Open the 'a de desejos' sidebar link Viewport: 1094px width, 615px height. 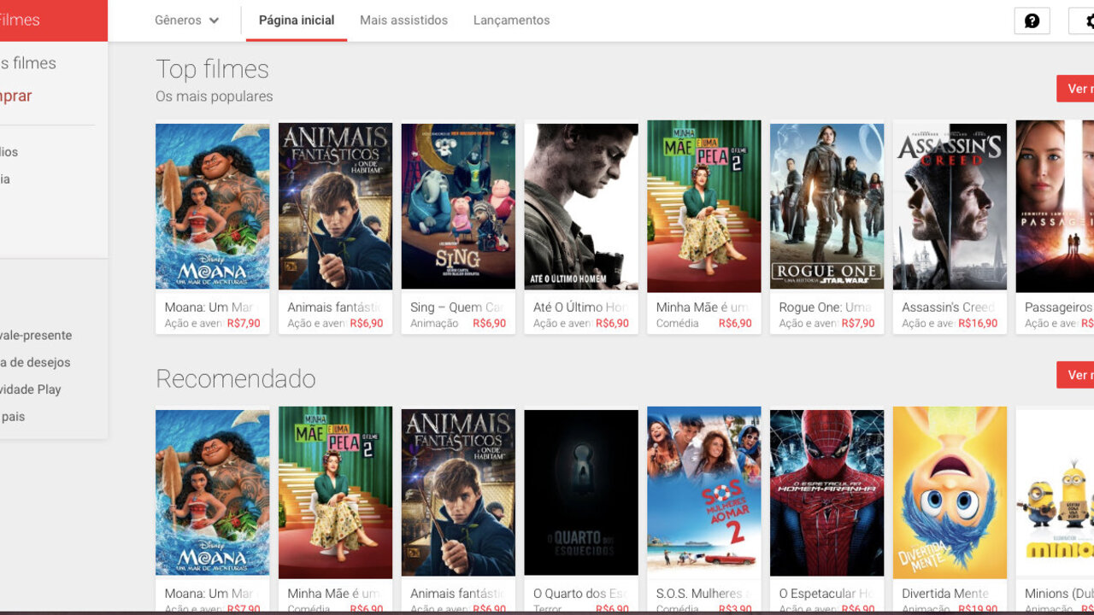[x=35, y=362]
